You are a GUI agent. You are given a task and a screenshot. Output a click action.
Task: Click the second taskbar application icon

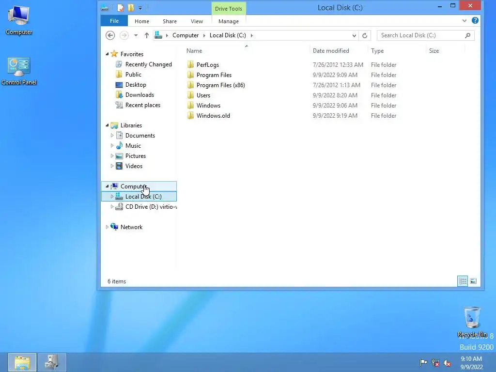tap(52, 362)
